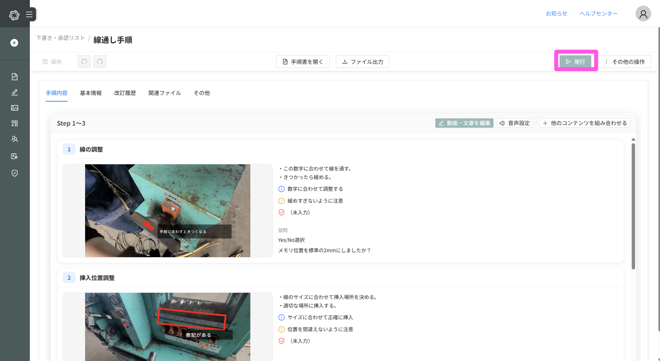Click the 発行 publish button
Image resolution: width=660 pixels, height=361 pixels.
[x=576, y=62]
